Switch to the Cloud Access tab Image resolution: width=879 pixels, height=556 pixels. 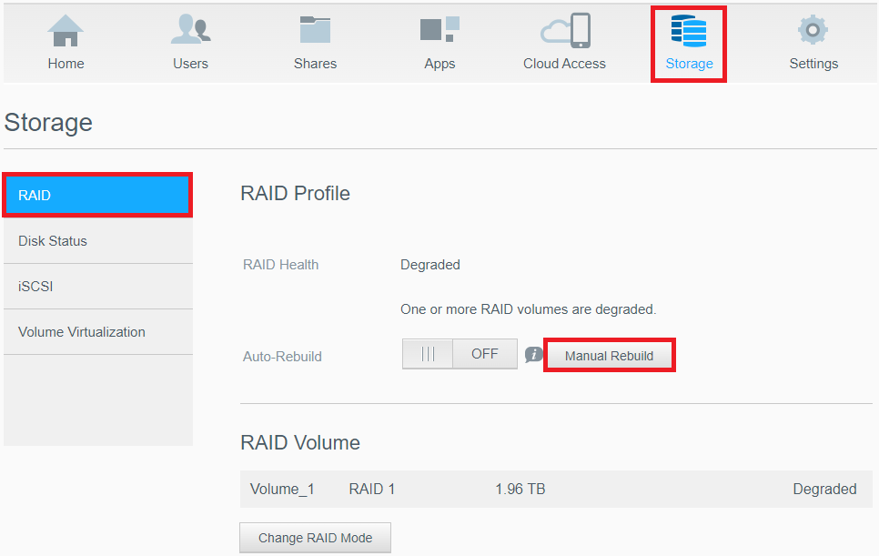[564, 41]
